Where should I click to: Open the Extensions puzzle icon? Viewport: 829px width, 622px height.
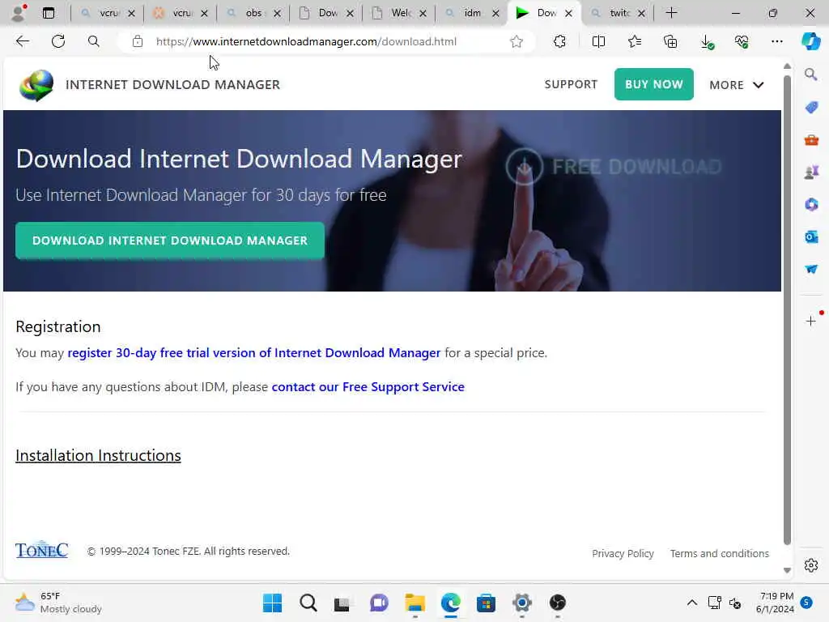[x=559, y=41]
